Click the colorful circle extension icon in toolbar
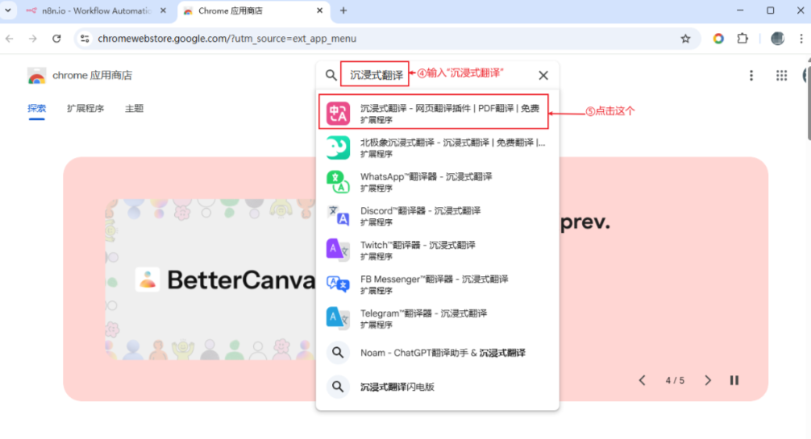Image resolution: width=811 pixels, height=439 pixels. point(718,39)
